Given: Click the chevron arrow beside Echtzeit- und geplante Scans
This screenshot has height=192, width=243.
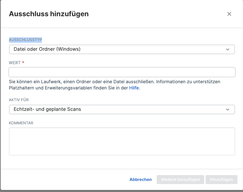Looking at the screenshot, I should point(228,109).
